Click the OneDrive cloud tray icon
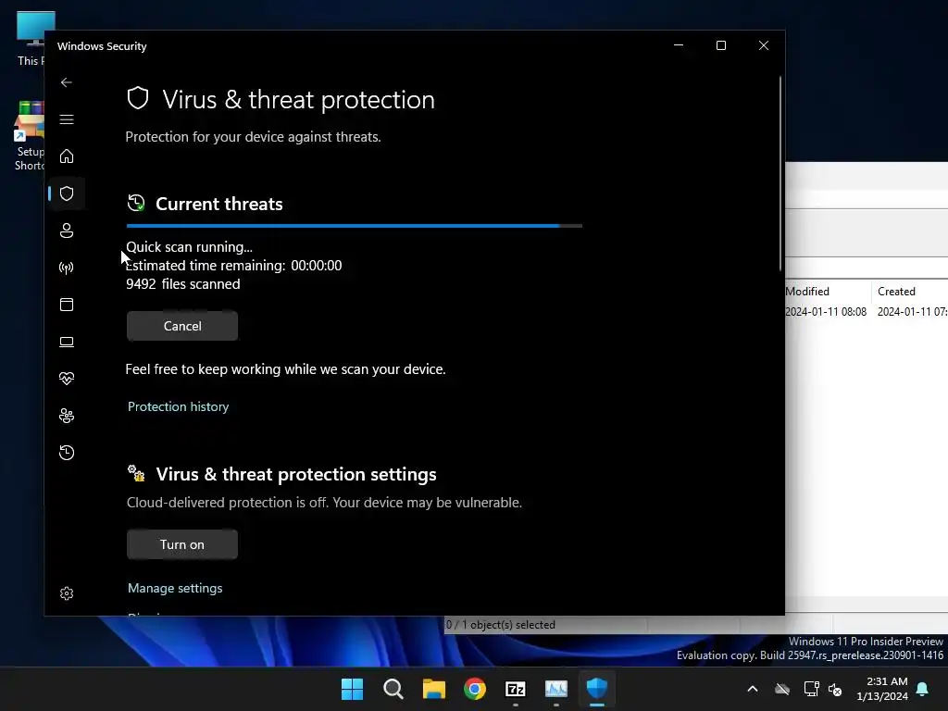Screen dimensions: 948x711 click(782, 689)
